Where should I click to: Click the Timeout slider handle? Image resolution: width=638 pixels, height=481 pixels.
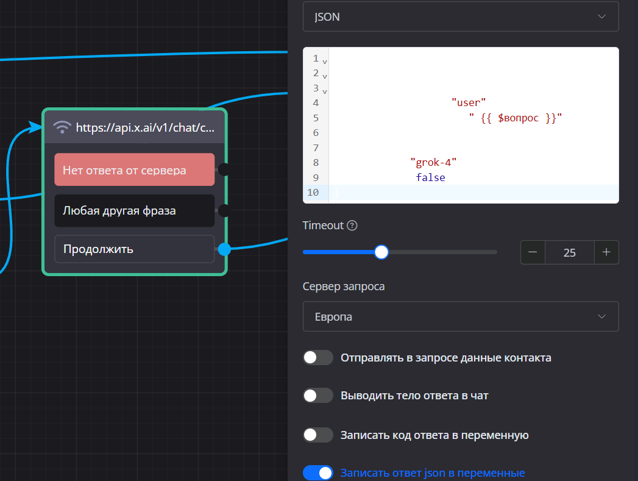click(x=381, y=252)
